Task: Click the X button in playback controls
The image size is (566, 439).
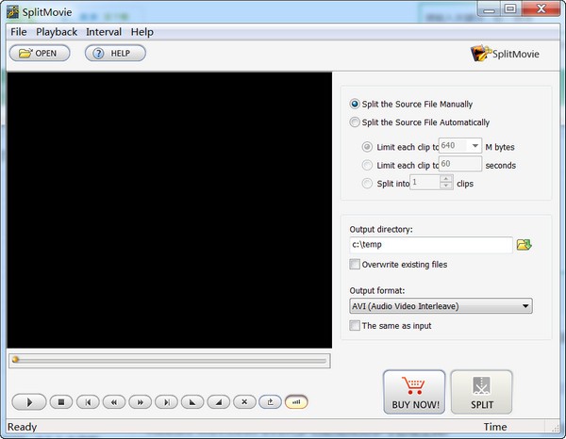Action: click(x=244, y=402)
